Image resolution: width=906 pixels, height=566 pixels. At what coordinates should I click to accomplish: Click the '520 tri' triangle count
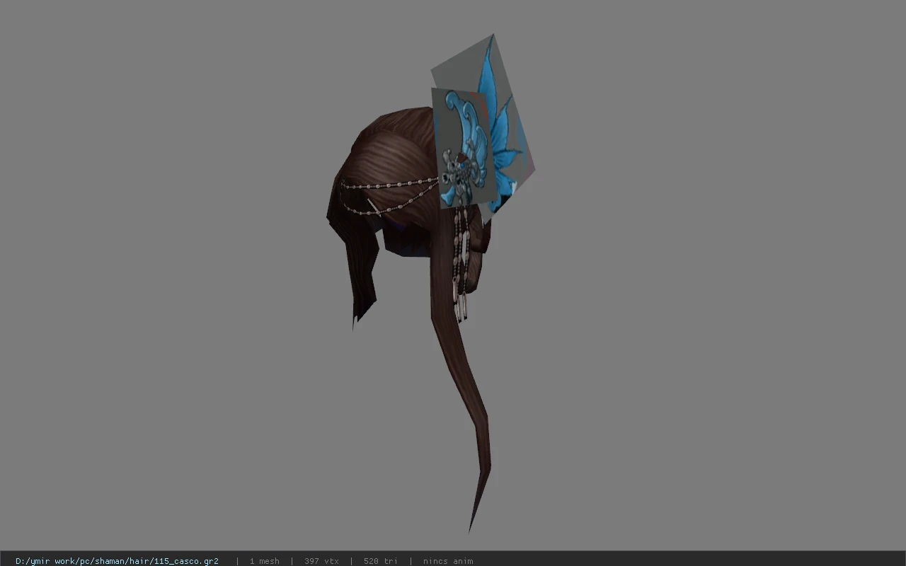(x=380, y=561)
